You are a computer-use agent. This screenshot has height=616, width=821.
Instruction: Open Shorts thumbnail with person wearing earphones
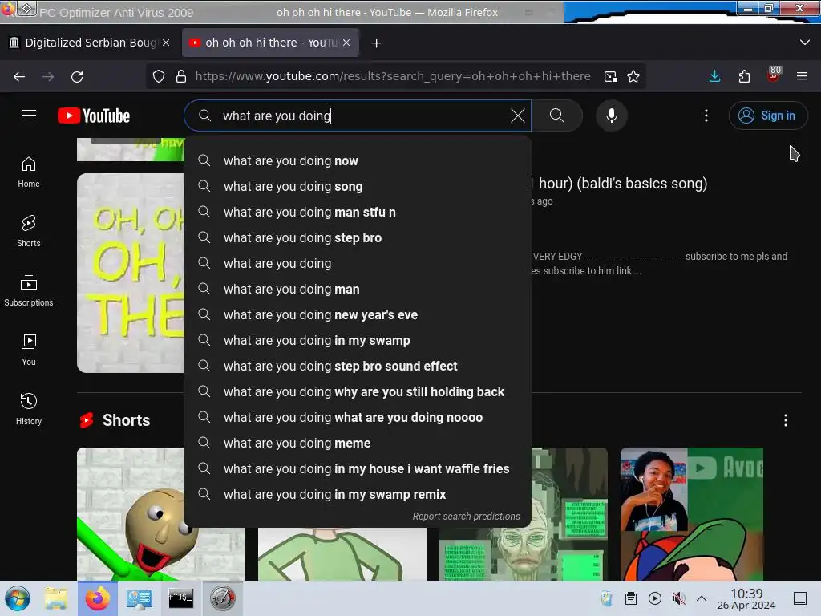[x=692, y=514]
